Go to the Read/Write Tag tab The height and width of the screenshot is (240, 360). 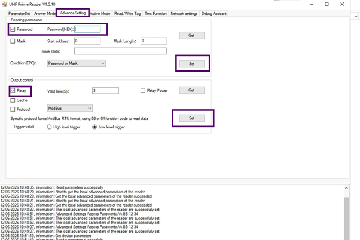pos(127,14)
